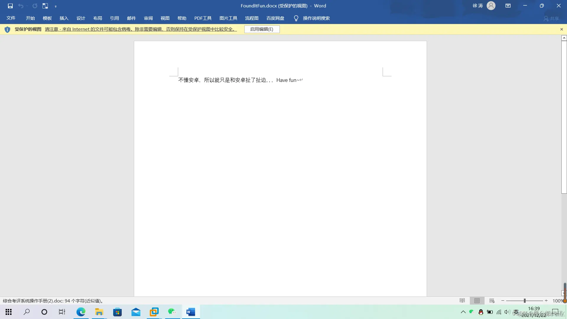Expand Customize Quick Access Toolbar dropdown

pyautogui.click(x=56, y=6)
